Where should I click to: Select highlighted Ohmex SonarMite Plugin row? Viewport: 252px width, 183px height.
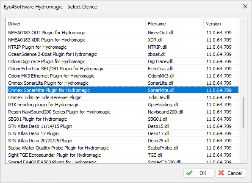pyautogui.click(x=123, y=90)
